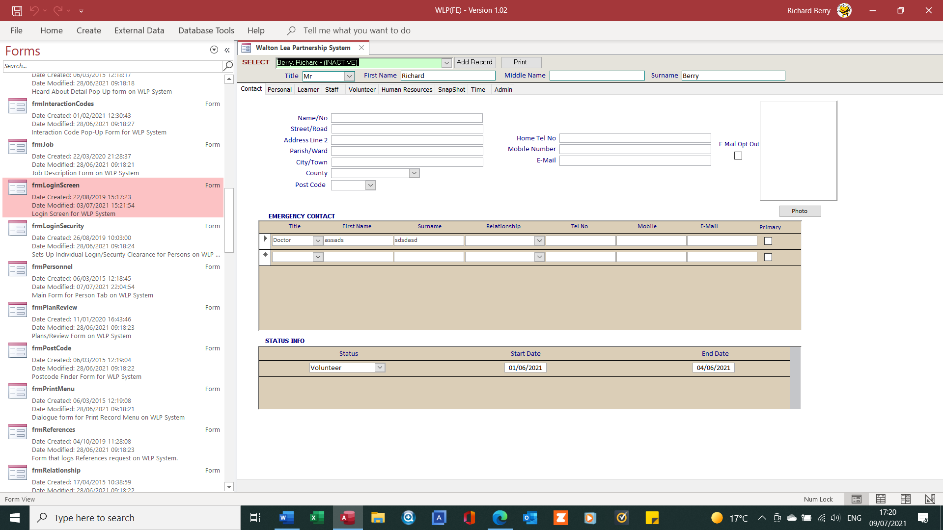Select frmInteractionCodes form icon
This screenshot has width=943, height=530.
18,106
